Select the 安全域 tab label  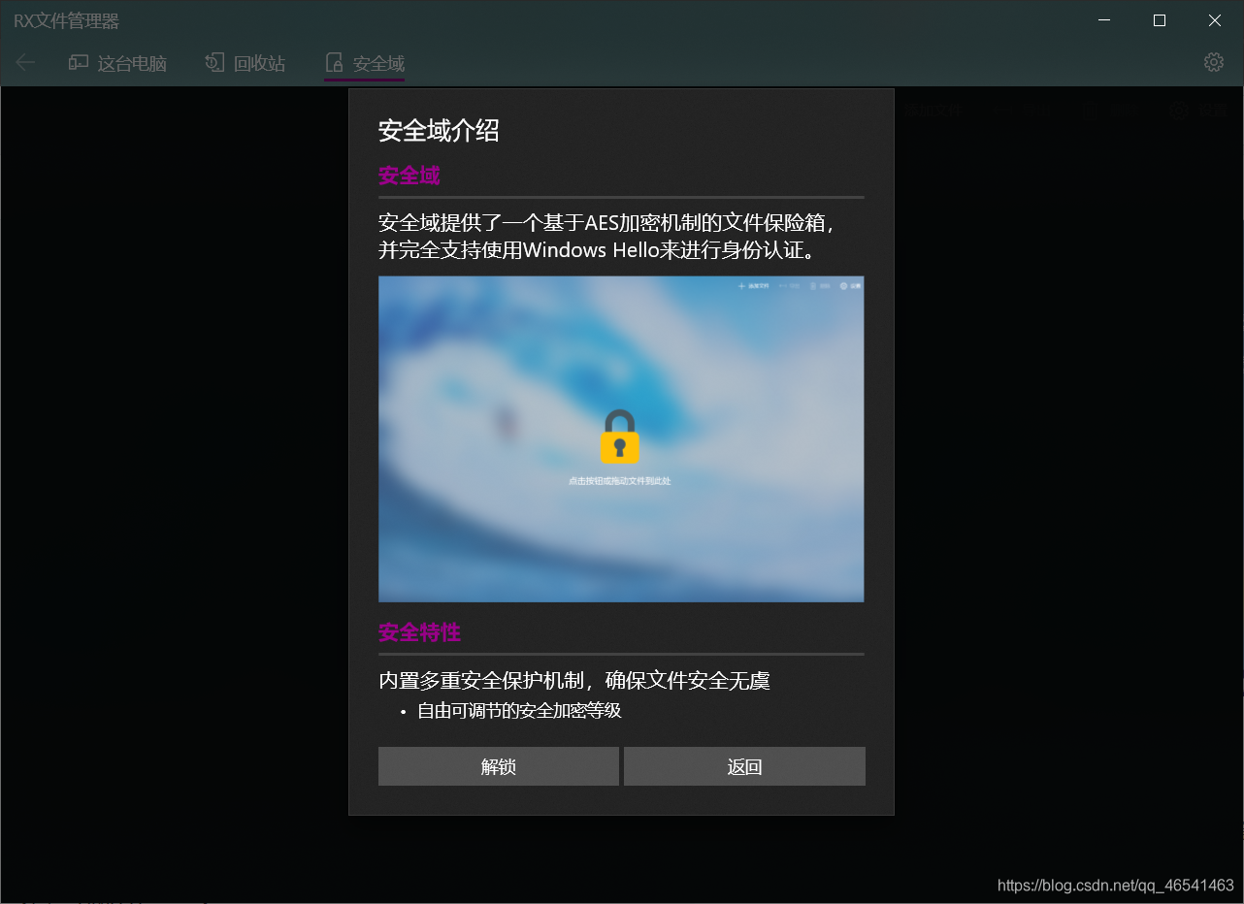click(377, 62)
